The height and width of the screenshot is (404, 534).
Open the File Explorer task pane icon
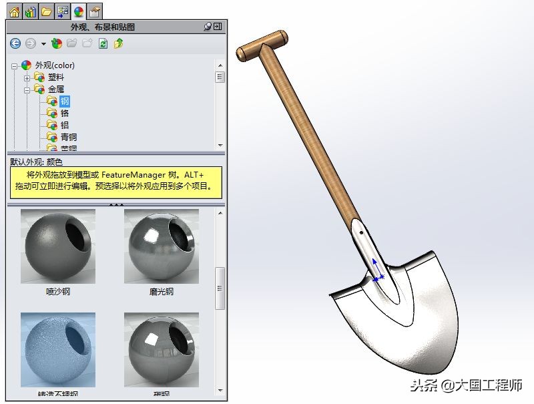coord(45,10)
